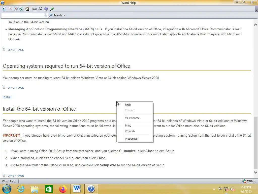Screen dimensions: 258x194
Task: Switch to the Word taskbar window
Action: (77, 189)
